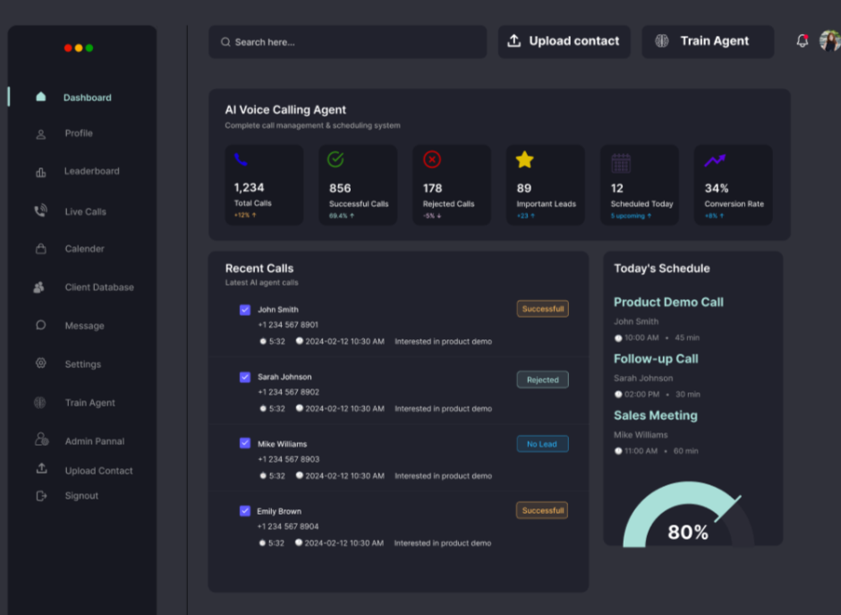Screen dimensions: 841x615
Task: Click the Admin Pannal user icon
Action: [x=41, y=440]
